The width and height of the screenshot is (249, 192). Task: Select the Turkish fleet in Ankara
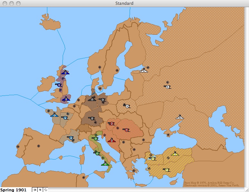[175, 154]
